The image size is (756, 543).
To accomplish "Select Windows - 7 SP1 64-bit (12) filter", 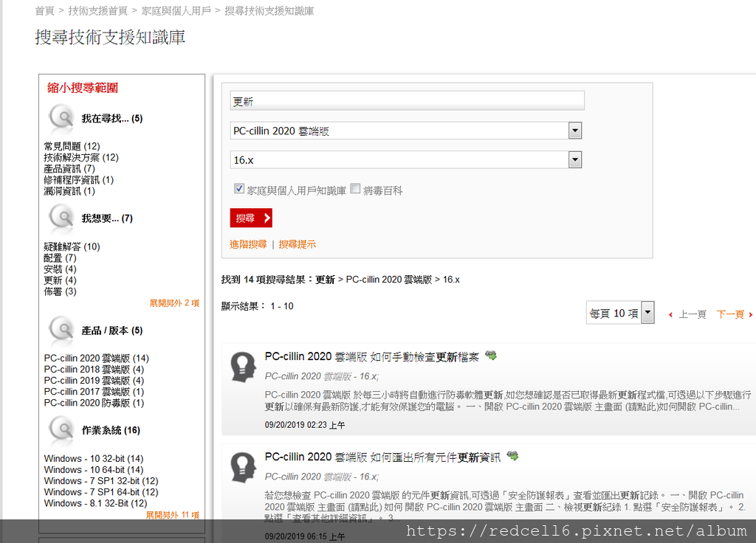I will pos(101,492).
